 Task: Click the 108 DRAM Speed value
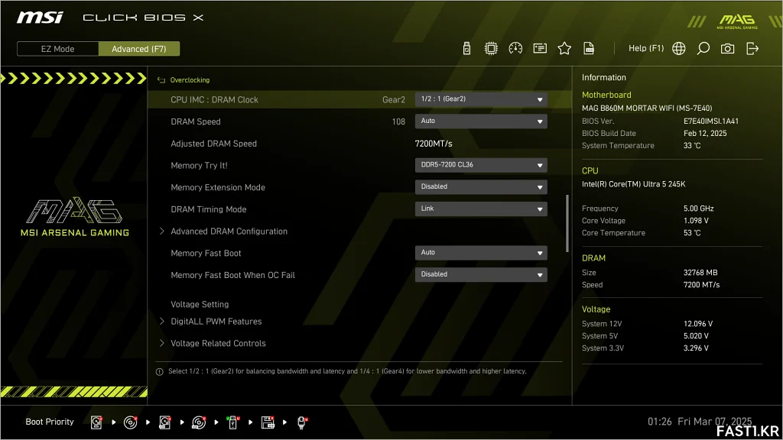tap(398, 121)
